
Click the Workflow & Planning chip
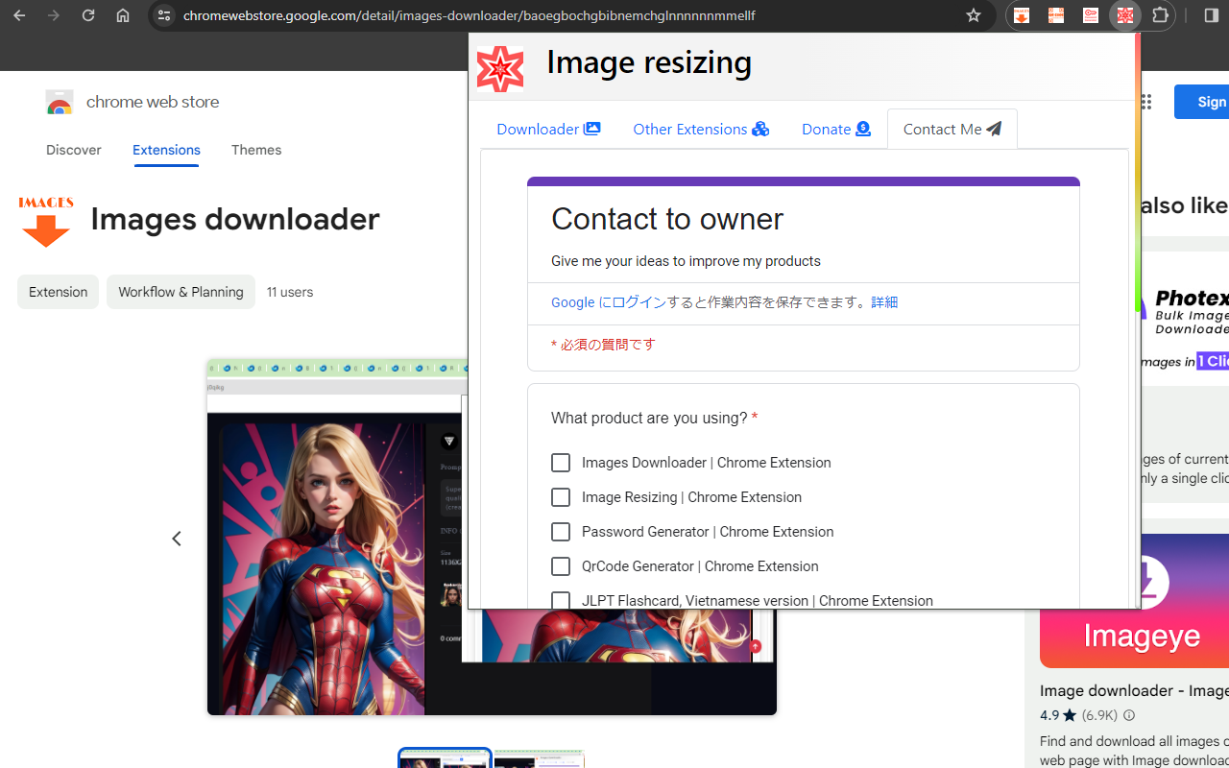pos(181,292)
